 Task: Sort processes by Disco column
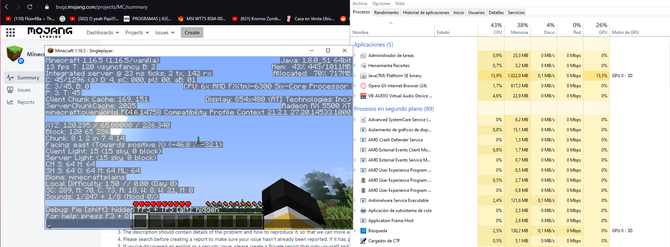(x=544, y=28)
